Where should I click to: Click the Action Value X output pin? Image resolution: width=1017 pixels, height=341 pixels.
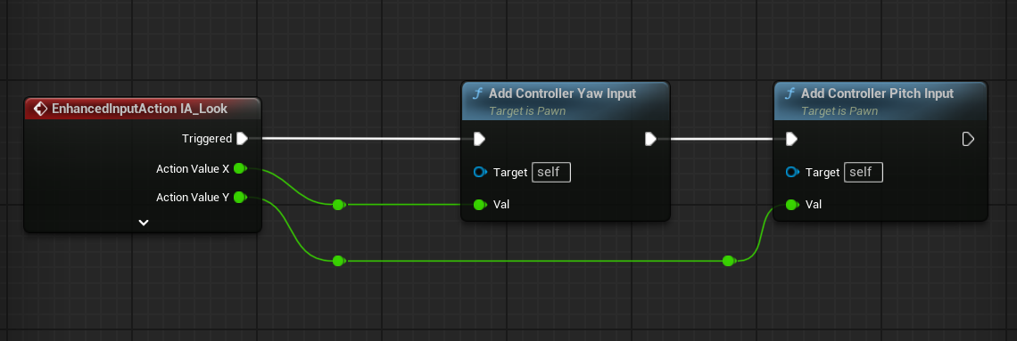[239, 169]
